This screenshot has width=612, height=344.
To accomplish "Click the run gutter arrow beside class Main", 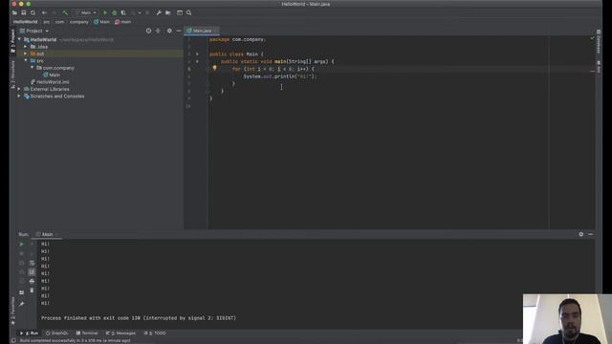I will tap(198, 54).
